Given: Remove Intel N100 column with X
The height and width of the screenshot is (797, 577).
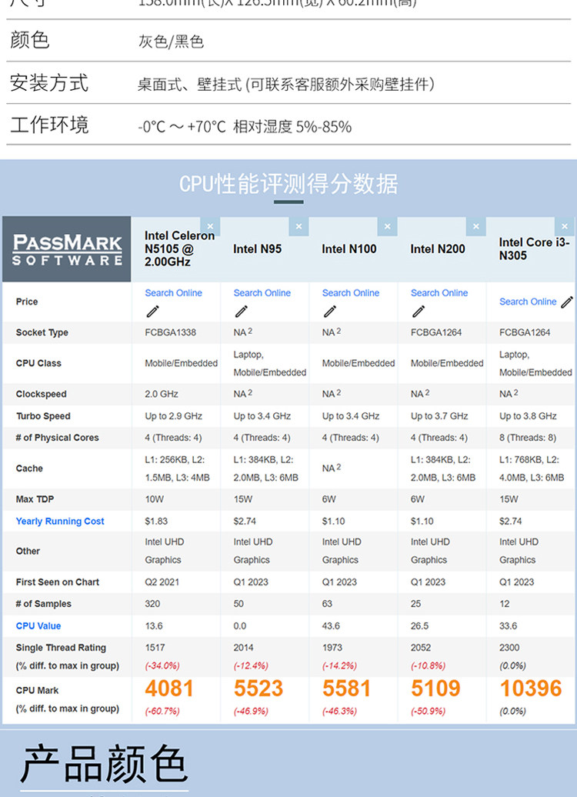Looking at the screenshot, I should click(387, 227).
